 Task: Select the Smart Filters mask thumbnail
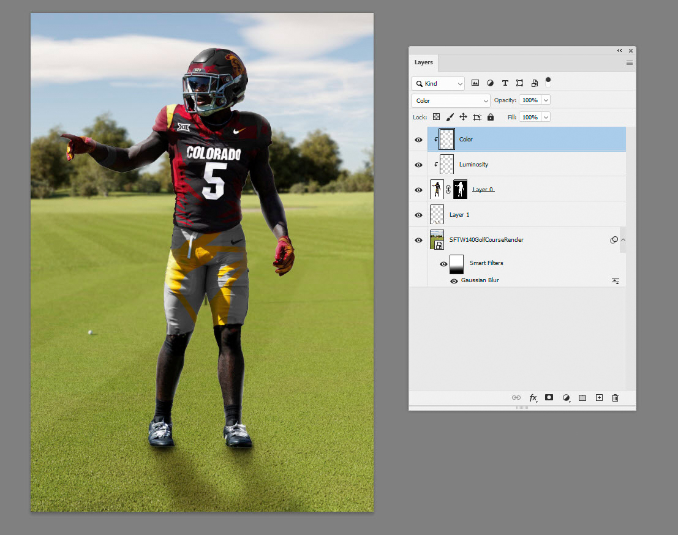point(457,264)
